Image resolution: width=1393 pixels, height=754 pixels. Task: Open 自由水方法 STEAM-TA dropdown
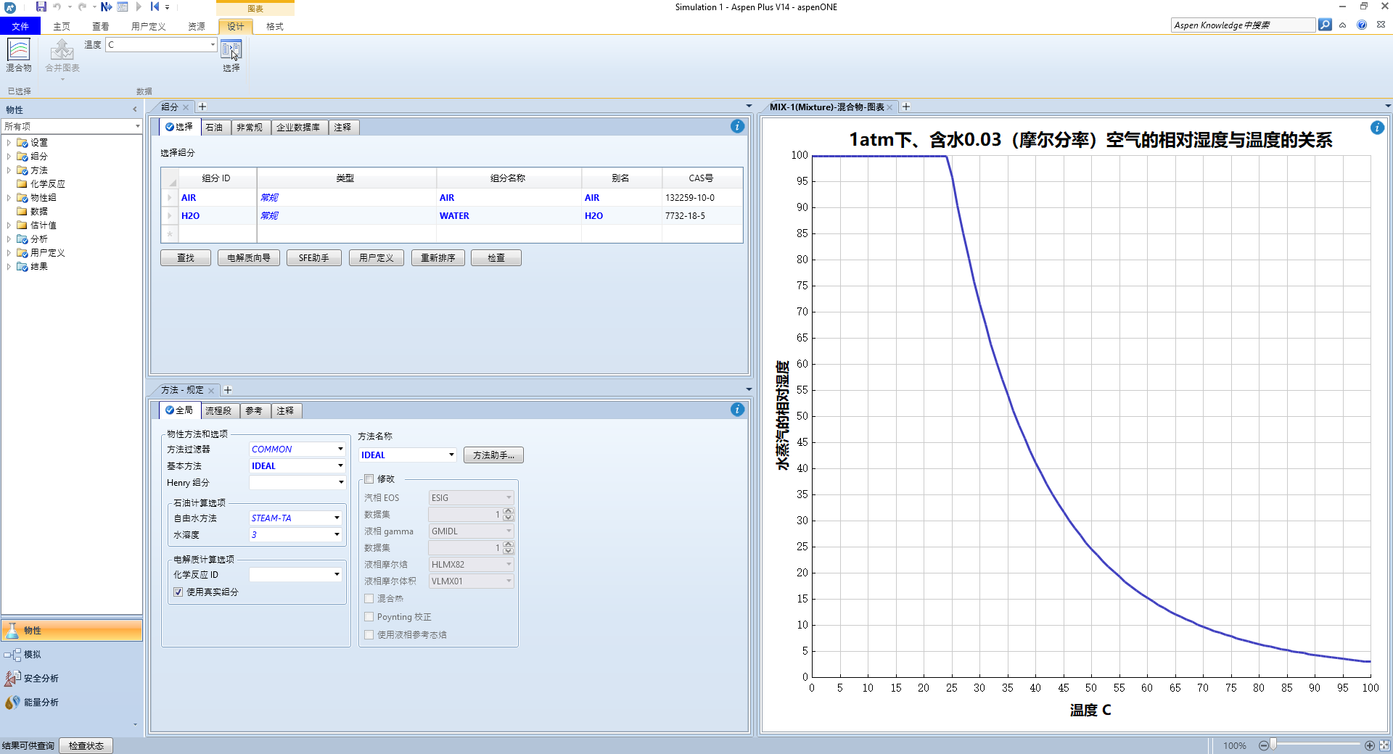coord(337,518)
